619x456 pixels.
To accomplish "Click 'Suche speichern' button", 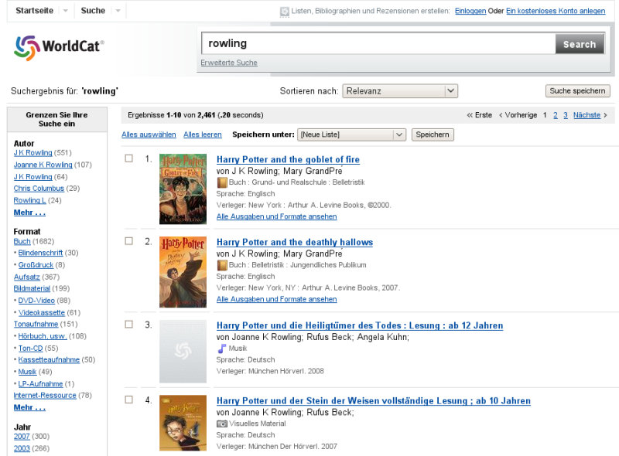I will pos(577,91).
